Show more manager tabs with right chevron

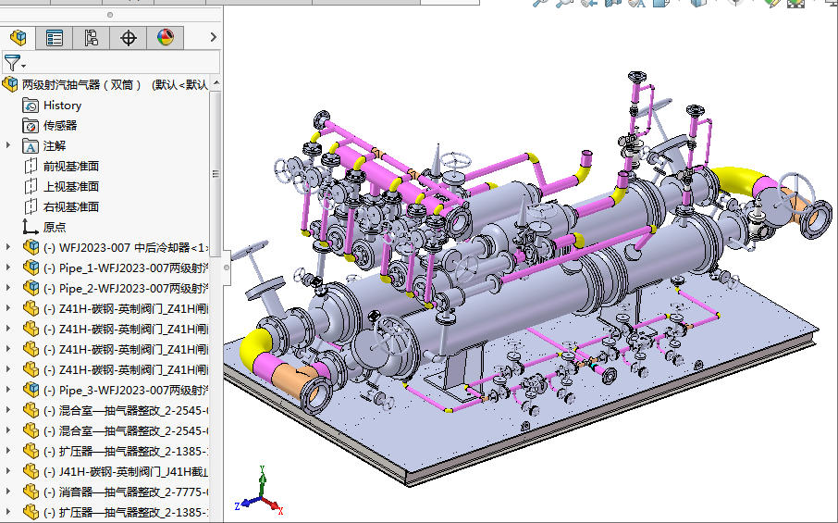214,37
